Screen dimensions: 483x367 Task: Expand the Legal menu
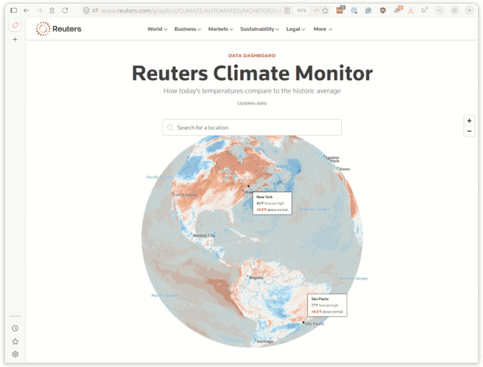click(x=296, y=29)
